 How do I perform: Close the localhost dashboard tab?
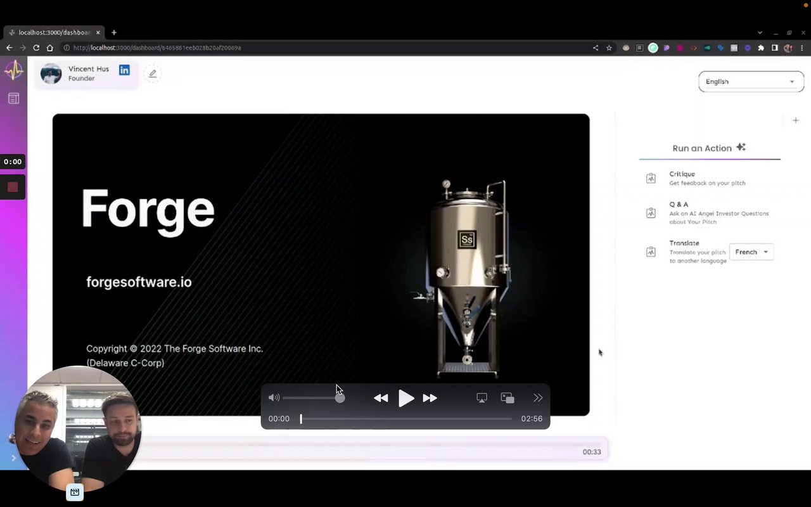click(98, 32)
